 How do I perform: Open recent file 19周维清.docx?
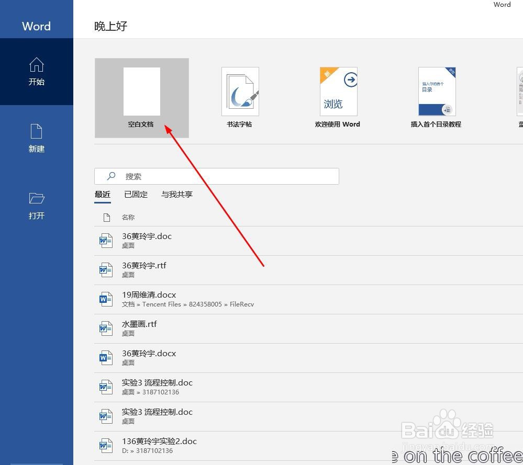(x=308, y=300)
